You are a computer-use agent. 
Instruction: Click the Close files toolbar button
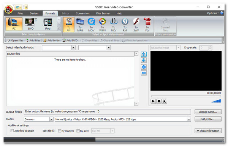89,41
